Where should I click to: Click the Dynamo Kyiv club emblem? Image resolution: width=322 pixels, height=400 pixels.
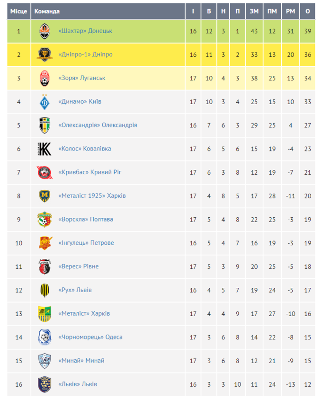point(44,102)
